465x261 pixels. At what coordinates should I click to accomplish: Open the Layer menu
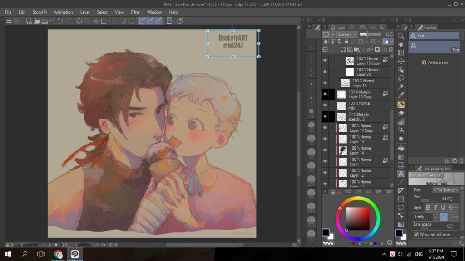pos(85,12)
